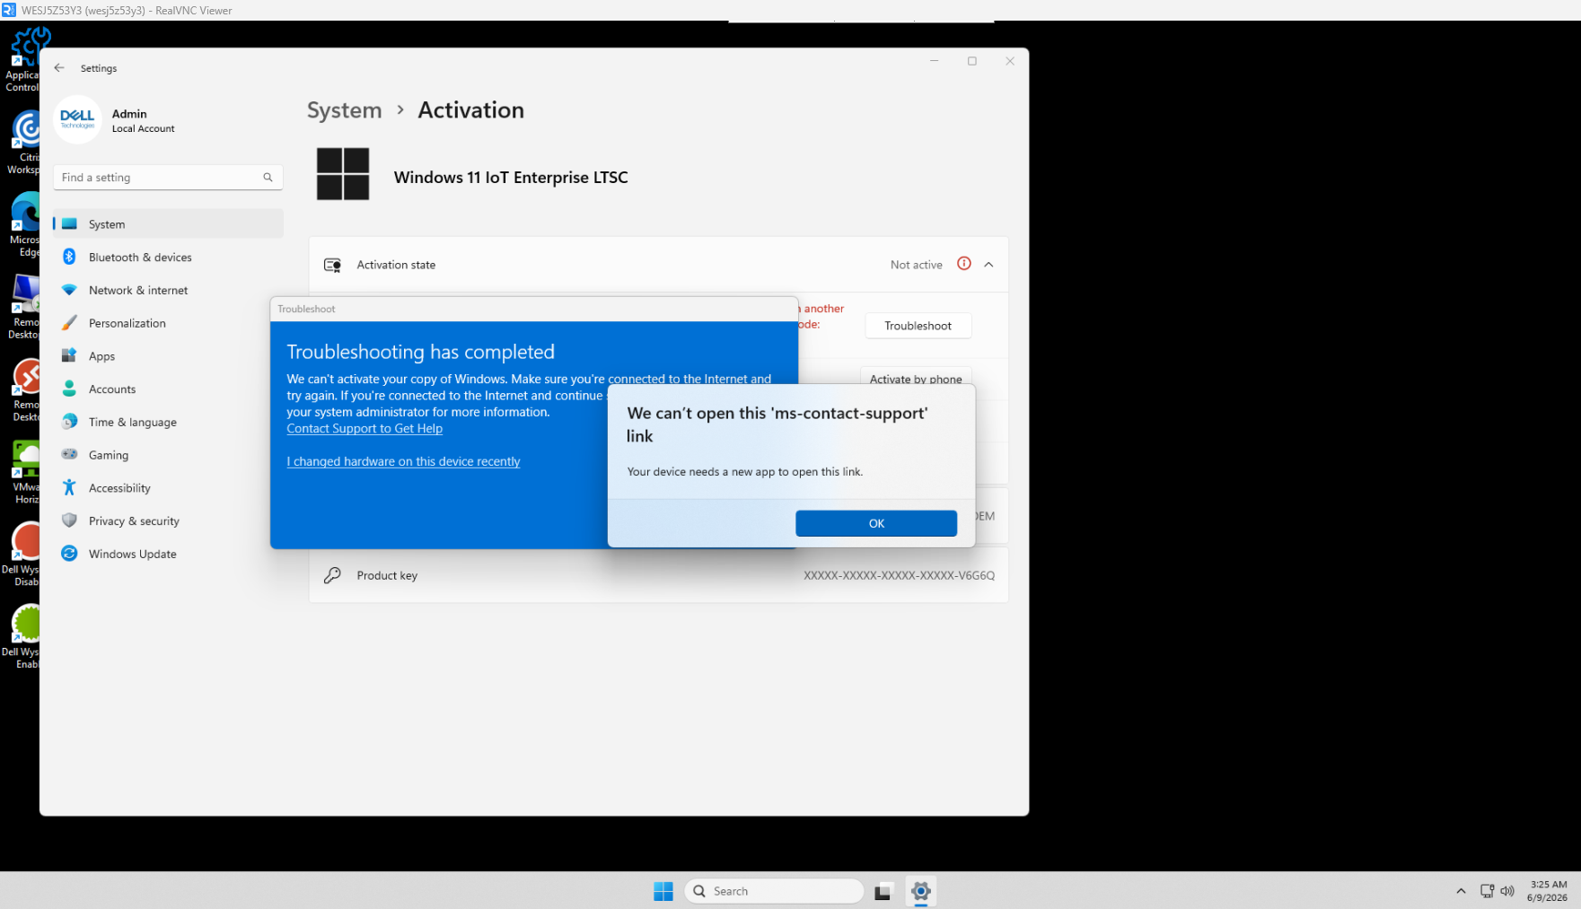Screen dimensions: 1581x909
Task: Click the Citrix Workspace desktop shortcut
Action: pyautogui.click(x=22, y=142)
